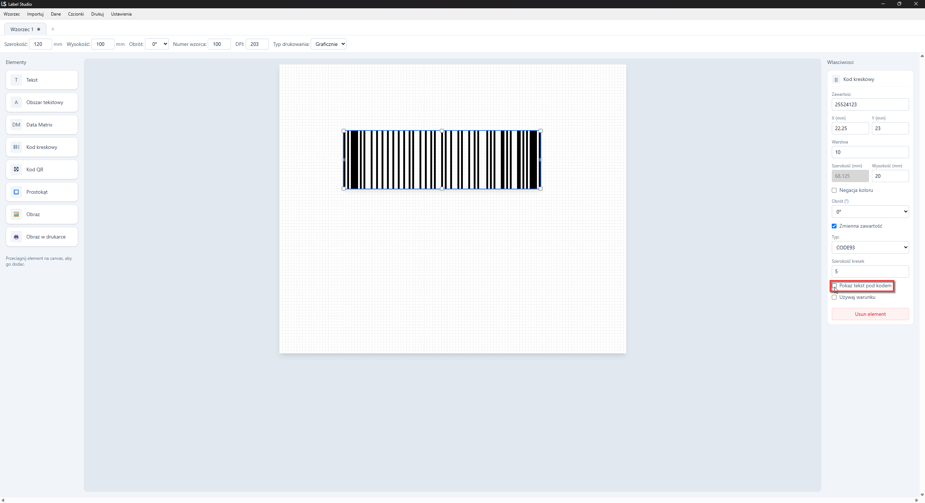
Task: Add a new template tab with plus
Action: pyautogui.click(x=53, y=29)
